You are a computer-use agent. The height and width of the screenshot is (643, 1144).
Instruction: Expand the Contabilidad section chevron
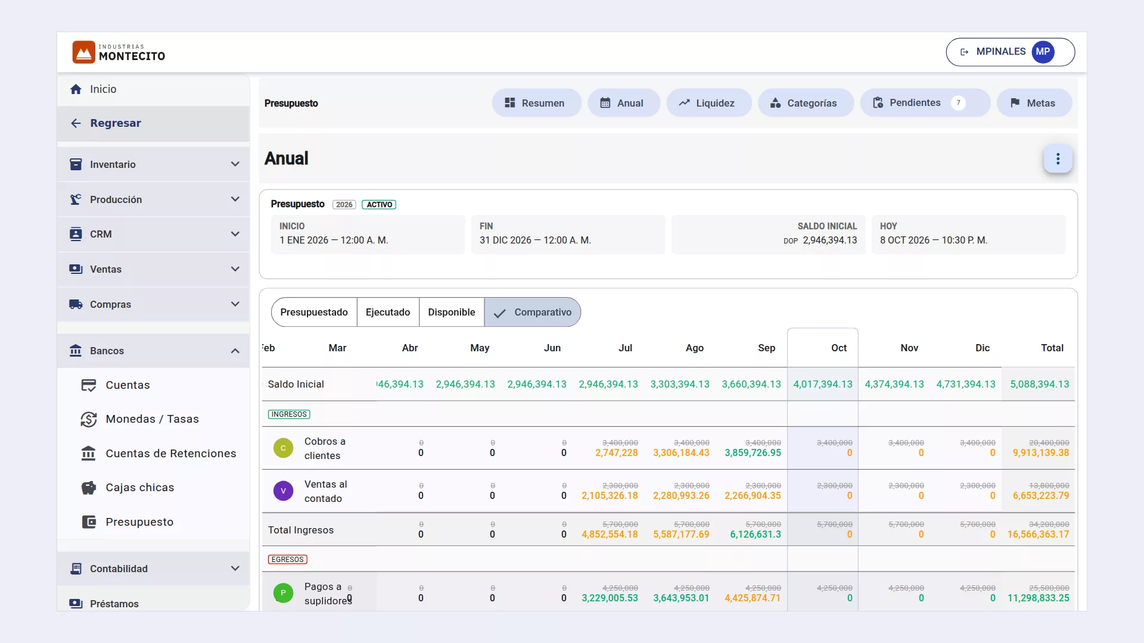click(235, 569)
